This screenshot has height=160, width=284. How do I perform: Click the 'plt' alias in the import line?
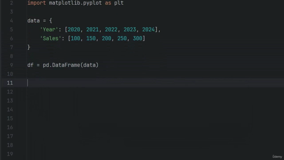click(x=119, y=3)
